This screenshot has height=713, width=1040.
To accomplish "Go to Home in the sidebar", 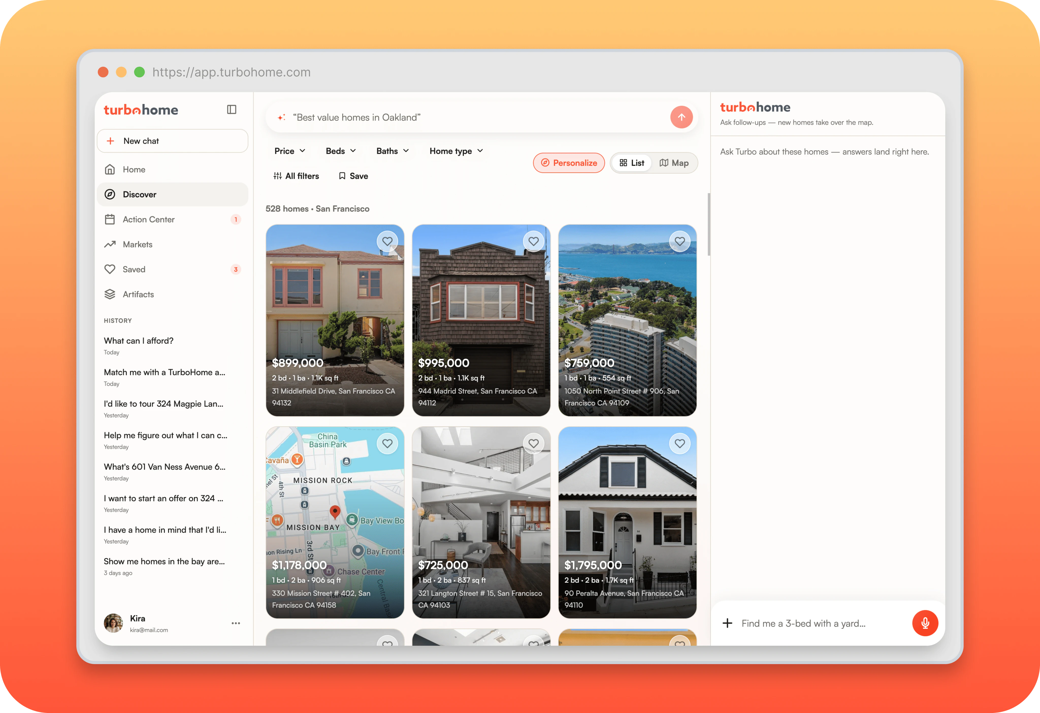I will (x=172, y=170).
